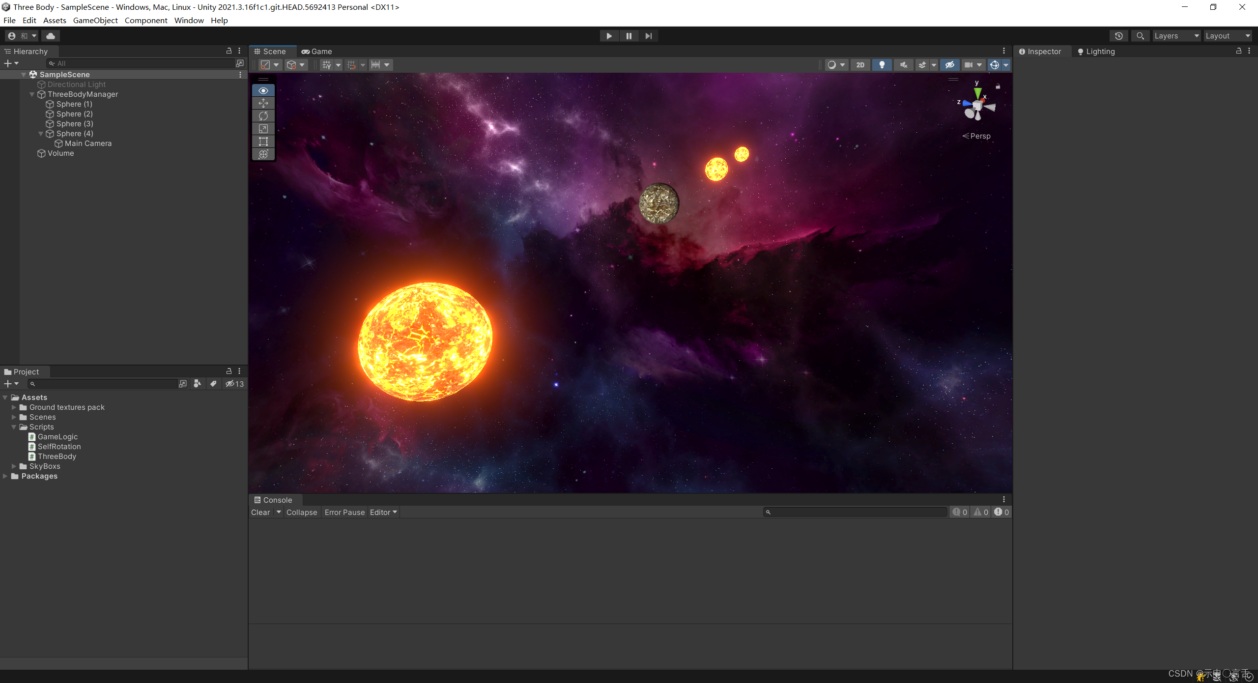Expand the SkyBoxs folder
1258x683 pixels.
(14, 466)
